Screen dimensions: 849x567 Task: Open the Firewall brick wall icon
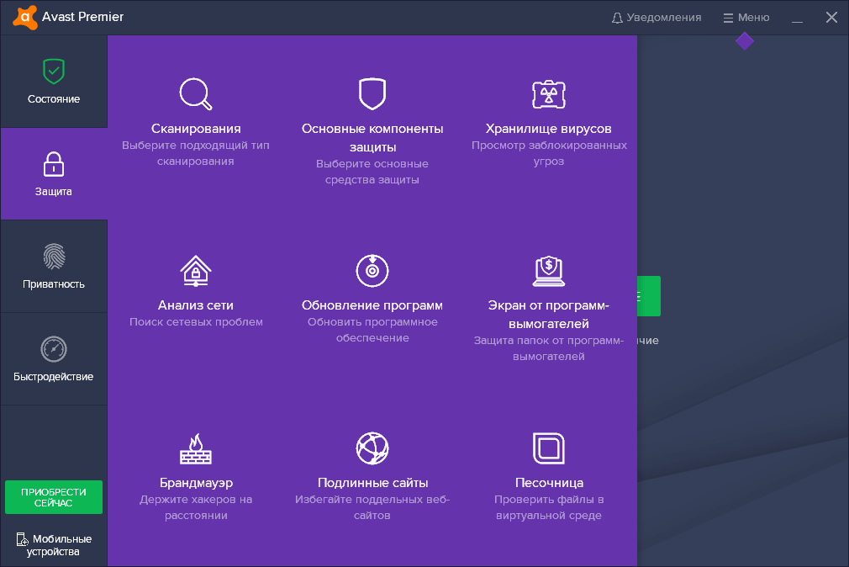(x=196, y=449)
